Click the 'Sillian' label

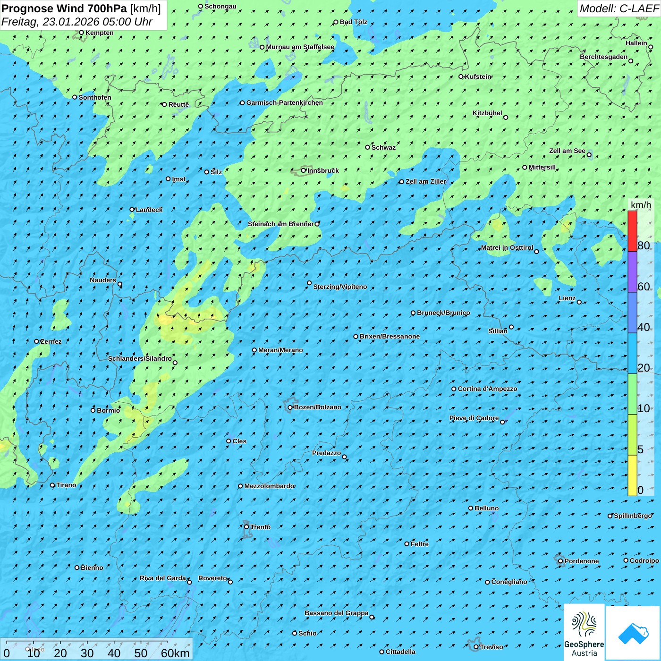(x=498, y=331)
